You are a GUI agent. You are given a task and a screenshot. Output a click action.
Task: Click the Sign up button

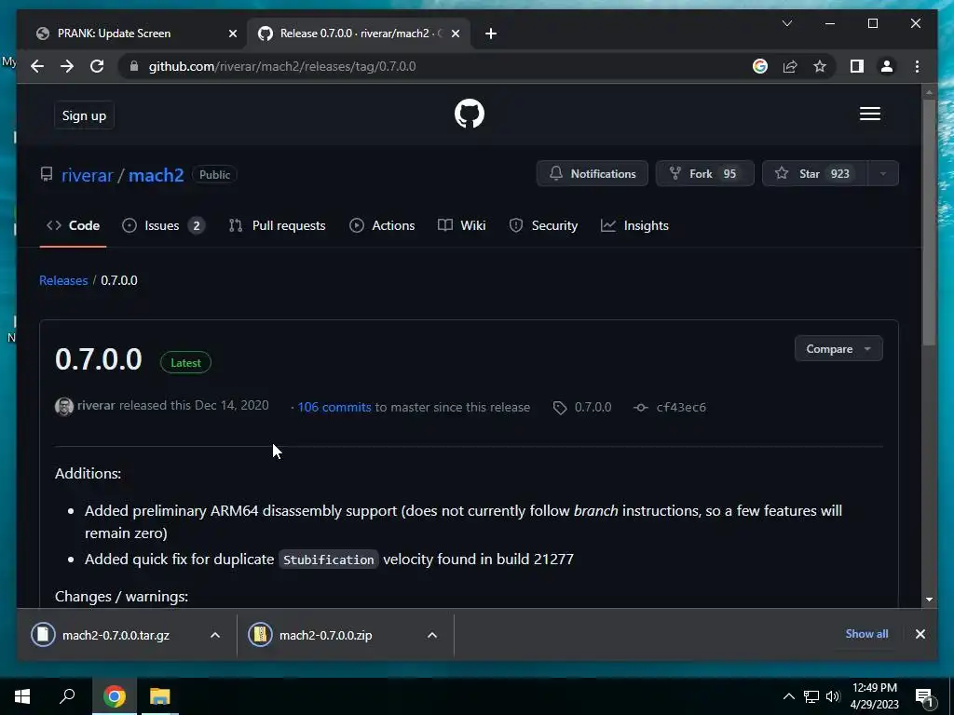click(84, 115)
